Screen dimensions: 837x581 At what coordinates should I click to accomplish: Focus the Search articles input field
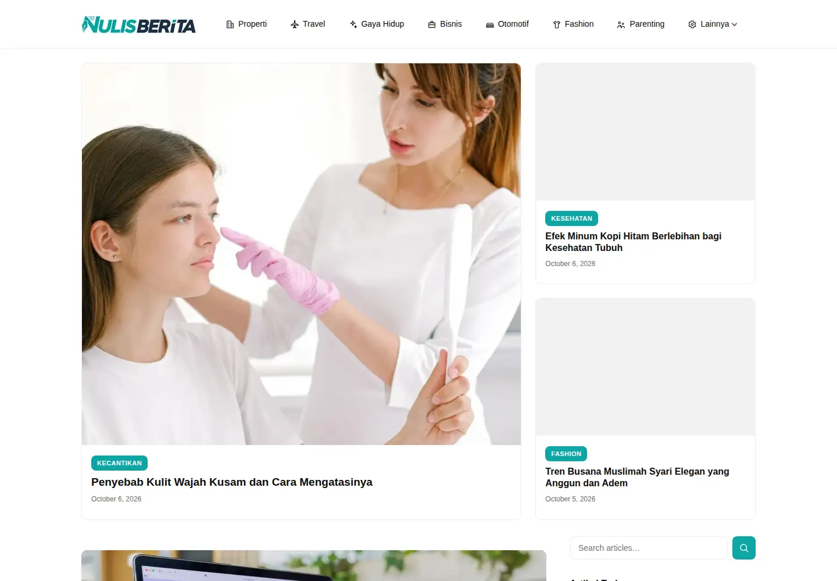pyautogui.click(x=649, y=548)
